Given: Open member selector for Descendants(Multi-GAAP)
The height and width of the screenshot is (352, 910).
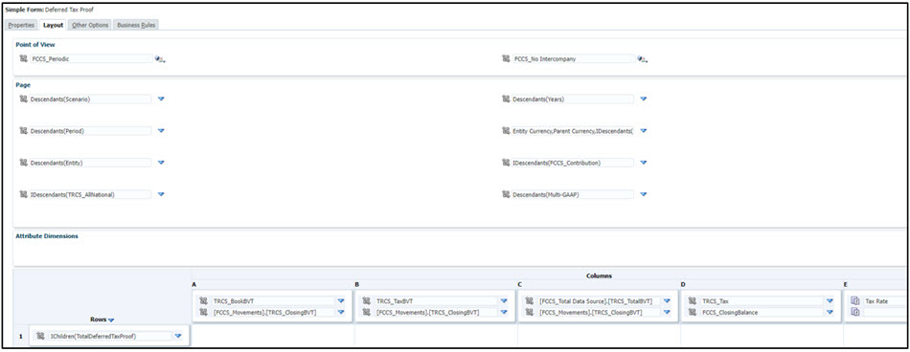Looking at the screenshot, I should tap(506, 195).
